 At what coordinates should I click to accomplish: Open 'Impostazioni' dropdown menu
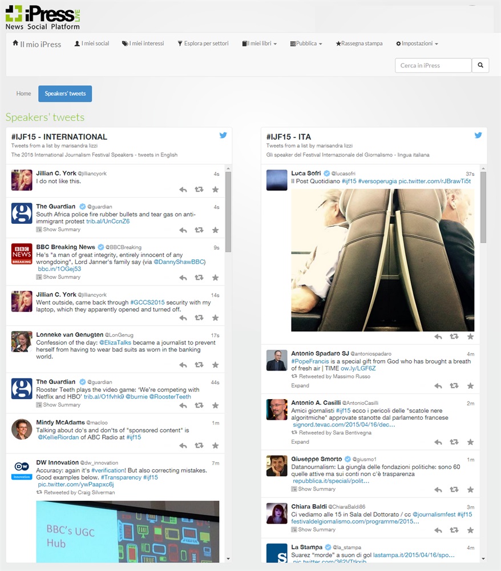click(x=417, y=43)
